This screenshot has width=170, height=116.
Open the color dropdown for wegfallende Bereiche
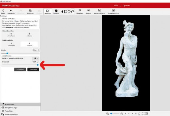click(35, 58)
